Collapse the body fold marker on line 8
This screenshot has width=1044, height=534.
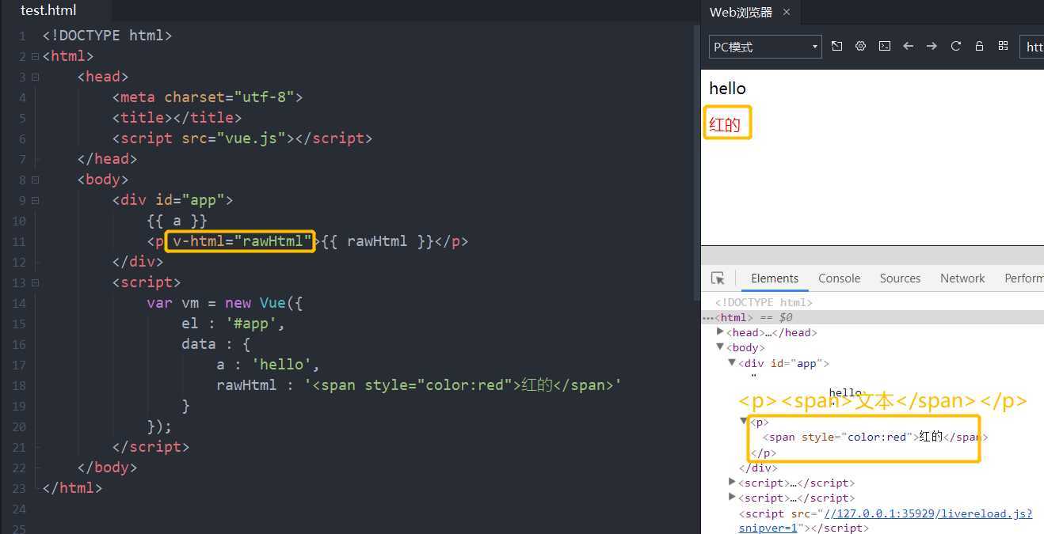point(35,180)
